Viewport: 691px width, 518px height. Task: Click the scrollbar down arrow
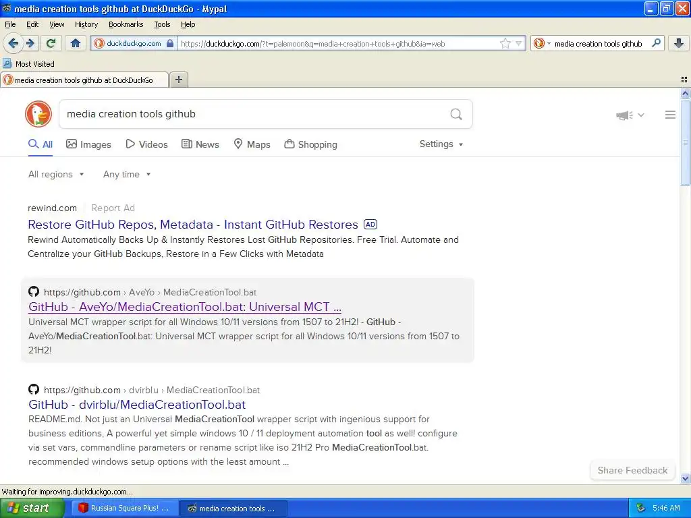(685, 478)
